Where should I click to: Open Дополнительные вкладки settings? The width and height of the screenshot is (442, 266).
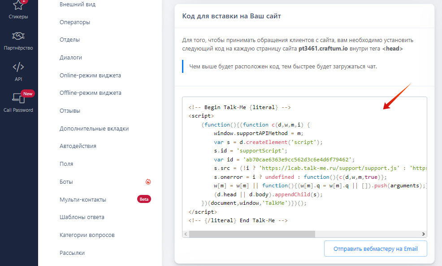tap(94, 128)
